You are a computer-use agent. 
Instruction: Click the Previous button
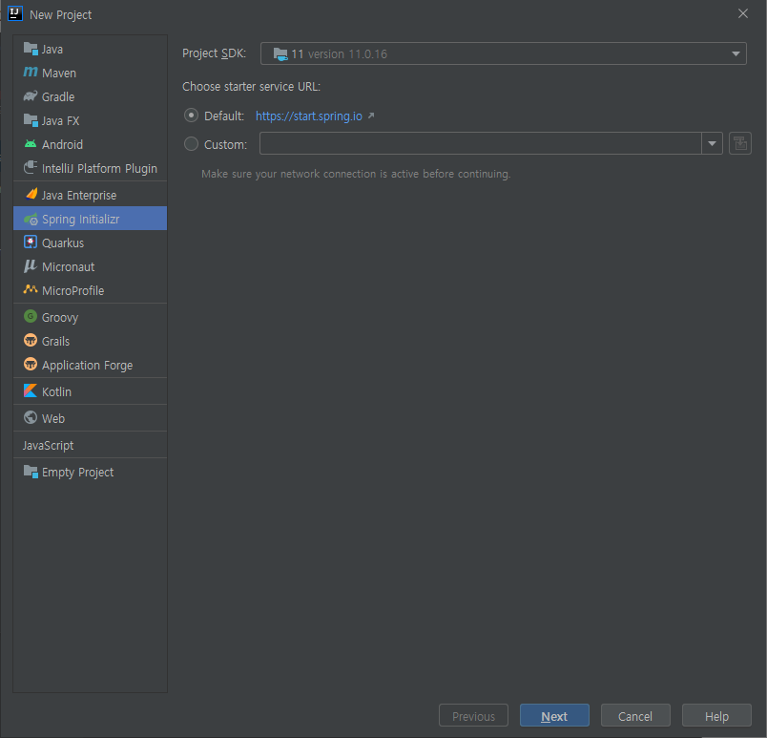click(x=473, y=715)
